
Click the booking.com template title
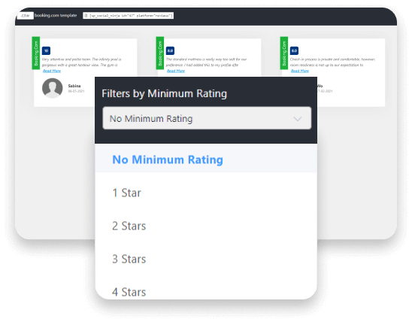(x=56, y=16)
